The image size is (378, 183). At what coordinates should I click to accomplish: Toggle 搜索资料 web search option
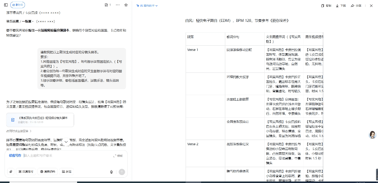(x=47, y=172)
